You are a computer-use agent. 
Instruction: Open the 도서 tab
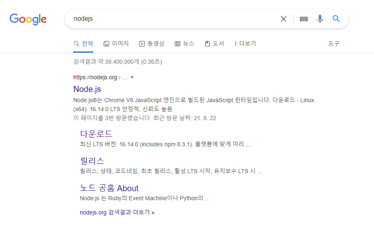[214, 44]
